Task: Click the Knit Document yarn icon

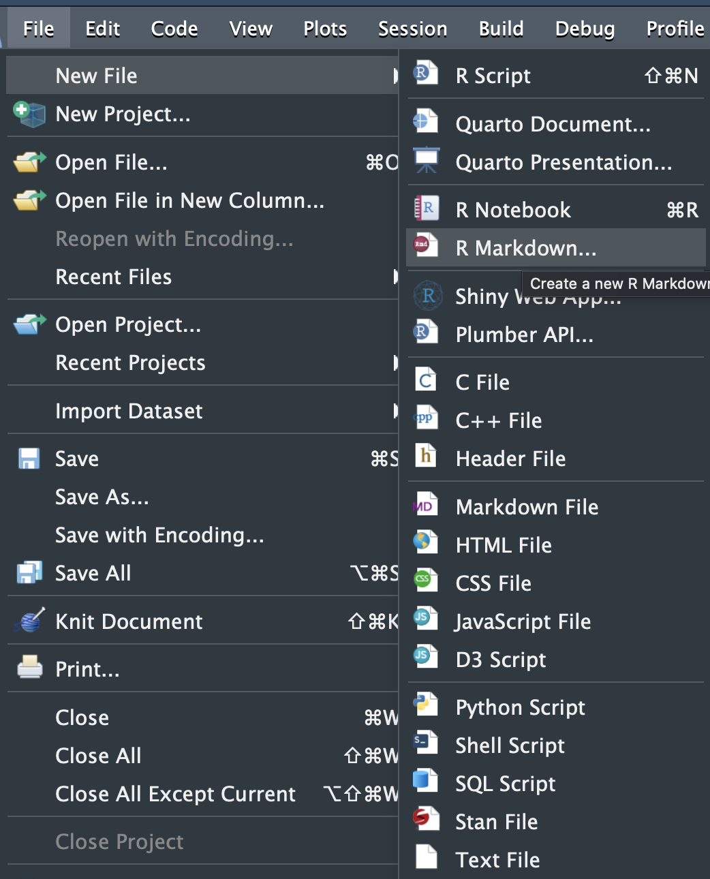Action: (29, 621)
